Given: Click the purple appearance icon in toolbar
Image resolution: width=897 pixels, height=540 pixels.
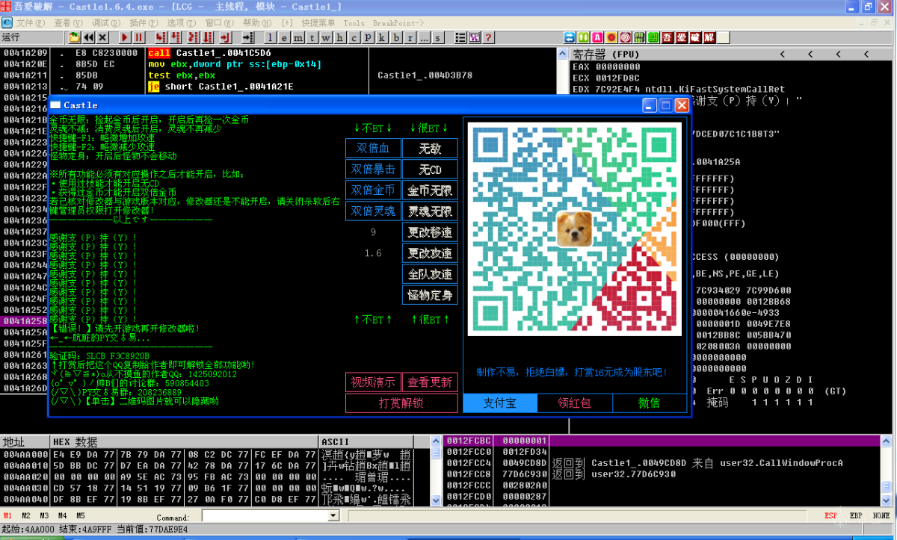Looking at the screenshot, I should (x=475, y=37).
